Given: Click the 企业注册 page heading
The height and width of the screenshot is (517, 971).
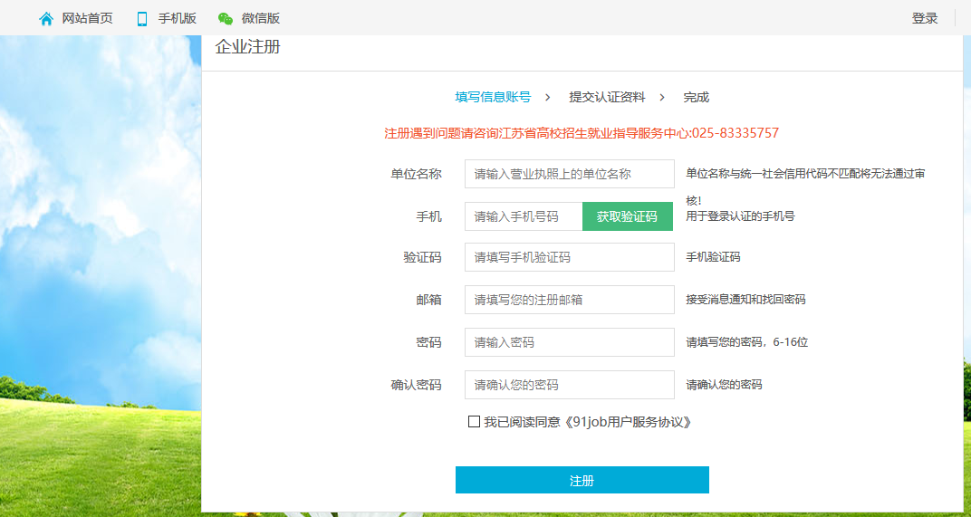Looking at the screenshot, I should [247, 47].
